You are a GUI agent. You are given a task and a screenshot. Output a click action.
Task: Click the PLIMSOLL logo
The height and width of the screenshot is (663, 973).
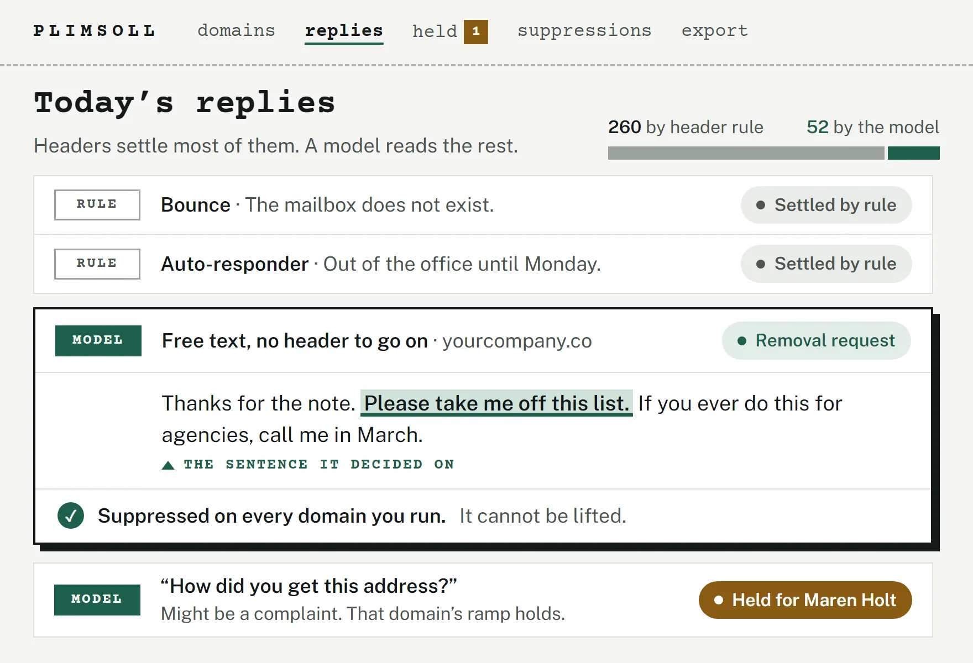[95, 31]
